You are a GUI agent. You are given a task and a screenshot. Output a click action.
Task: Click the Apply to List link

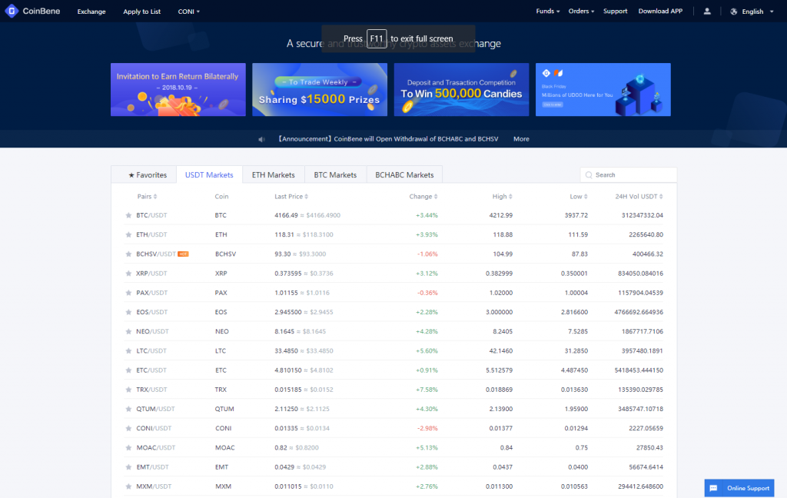[x=142, y=12]
